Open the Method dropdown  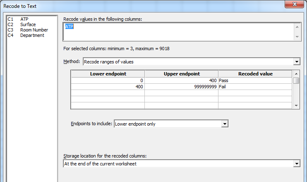296,62
